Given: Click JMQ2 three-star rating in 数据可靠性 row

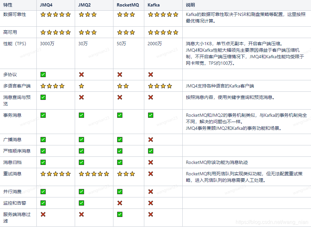Looking at the screenshot, I should [x=88, y=15].
